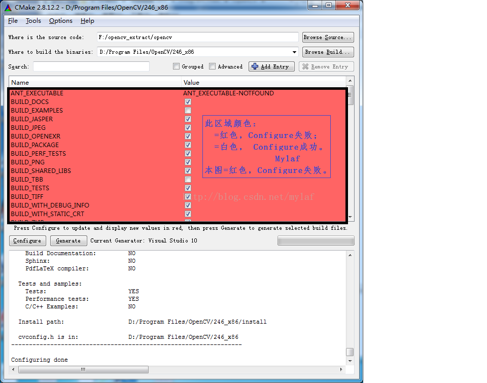The image size is (487, 383).
Task: Click the CMake logo icon in title bar
Action: (9, 8)
